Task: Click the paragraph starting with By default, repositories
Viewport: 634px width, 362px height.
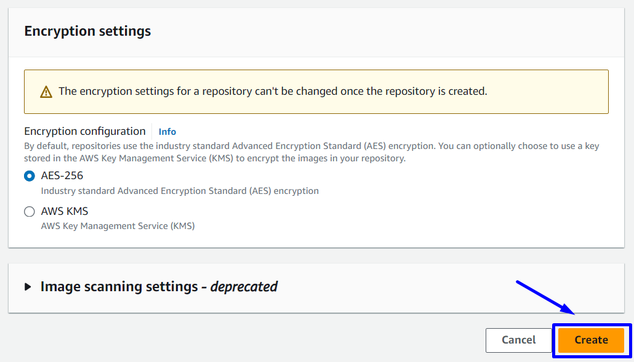Action: coord(311,152)
